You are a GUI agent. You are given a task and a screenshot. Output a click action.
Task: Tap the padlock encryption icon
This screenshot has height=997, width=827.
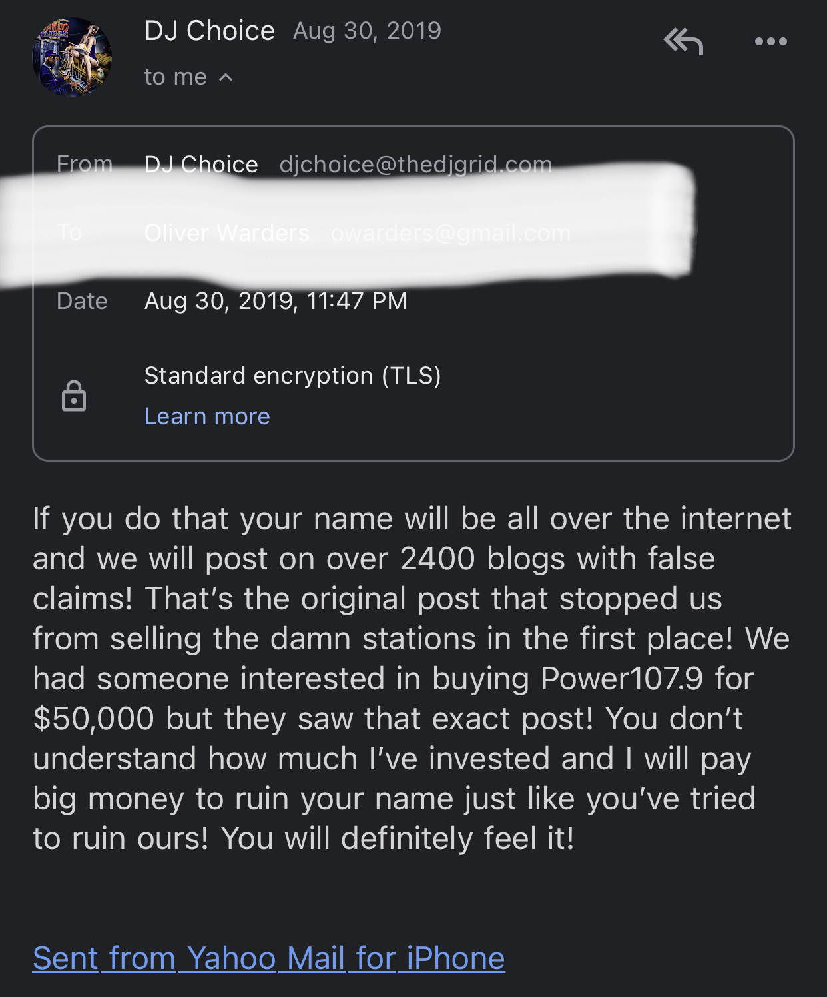pos(74,396)
